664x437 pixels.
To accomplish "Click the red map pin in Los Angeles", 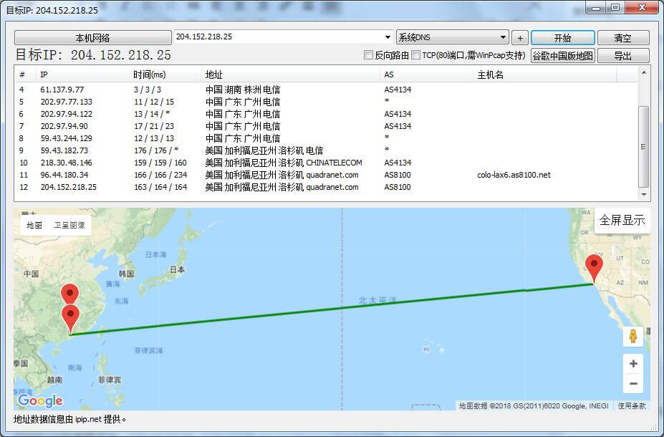I will [594, 268].
